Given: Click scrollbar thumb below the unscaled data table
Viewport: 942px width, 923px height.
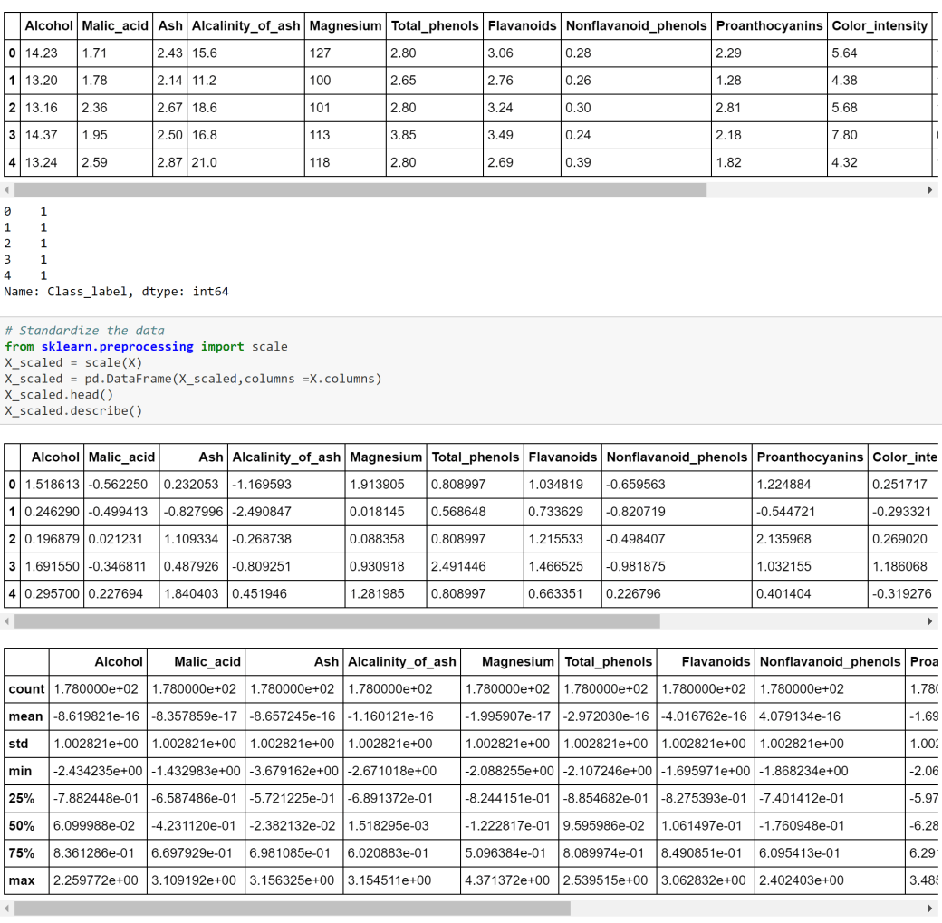Looking at the screenshot, I should 360,190.
